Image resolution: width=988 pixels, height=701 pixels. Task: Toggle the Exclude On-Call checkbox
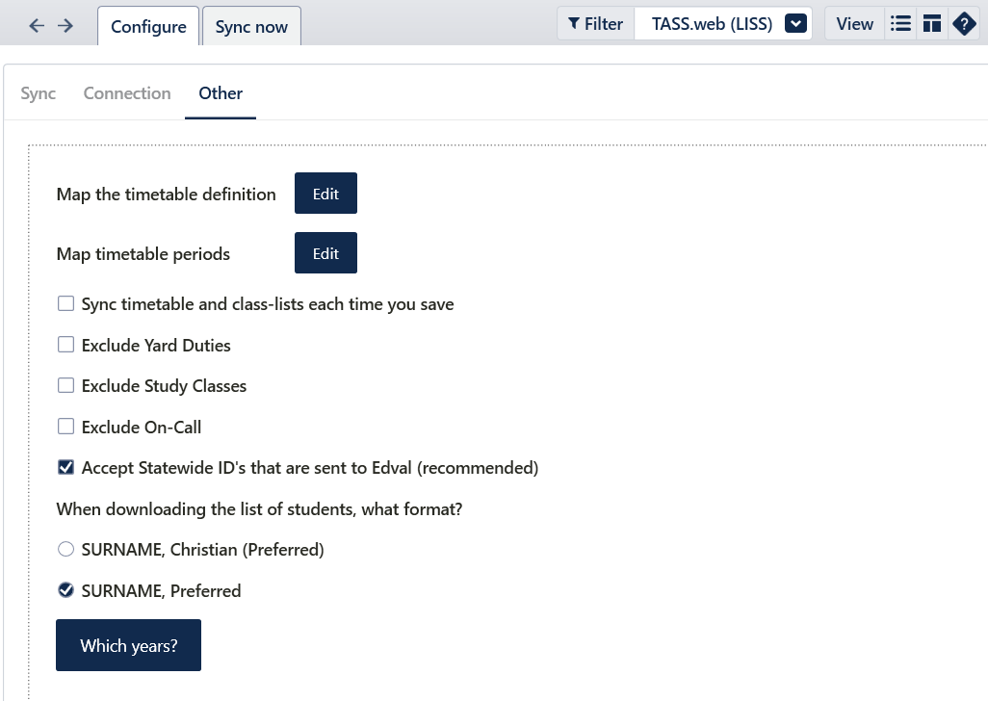[x=66, y=427]
